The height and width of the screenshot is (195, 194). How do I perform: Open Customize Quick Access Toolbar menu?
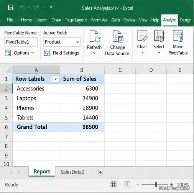(x=51, y=8)
